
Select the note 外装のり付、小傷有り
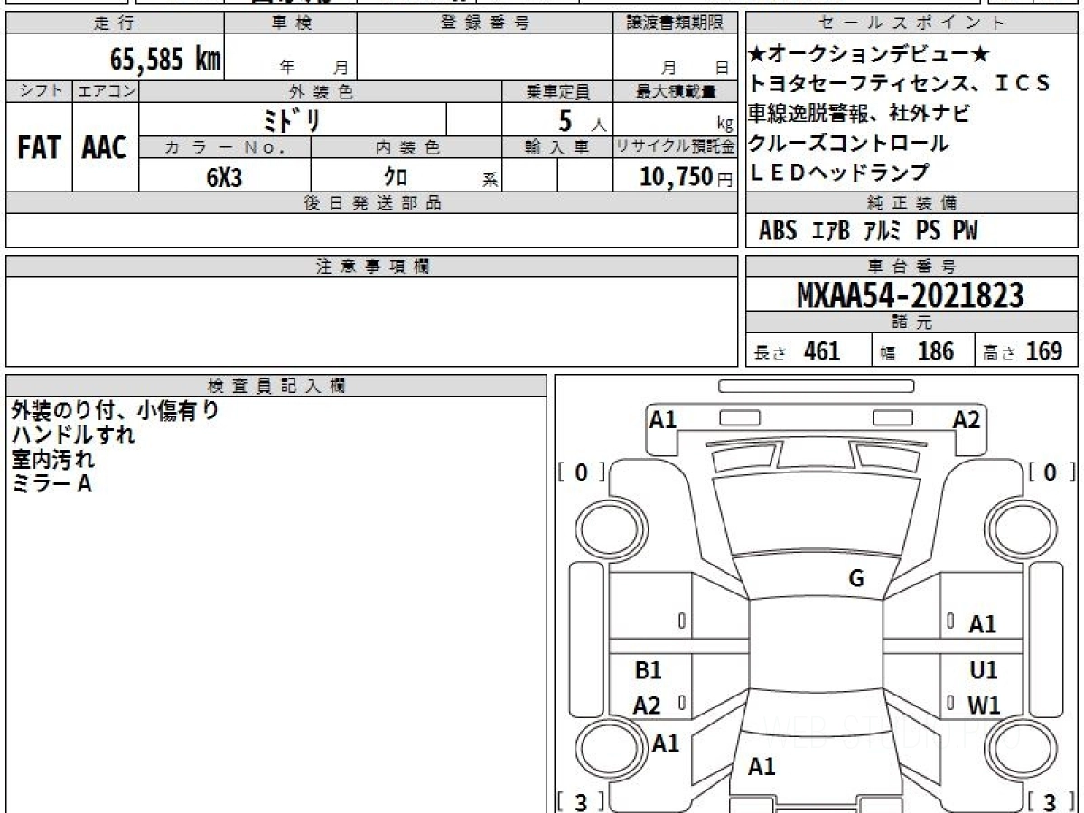pos(115,410)
